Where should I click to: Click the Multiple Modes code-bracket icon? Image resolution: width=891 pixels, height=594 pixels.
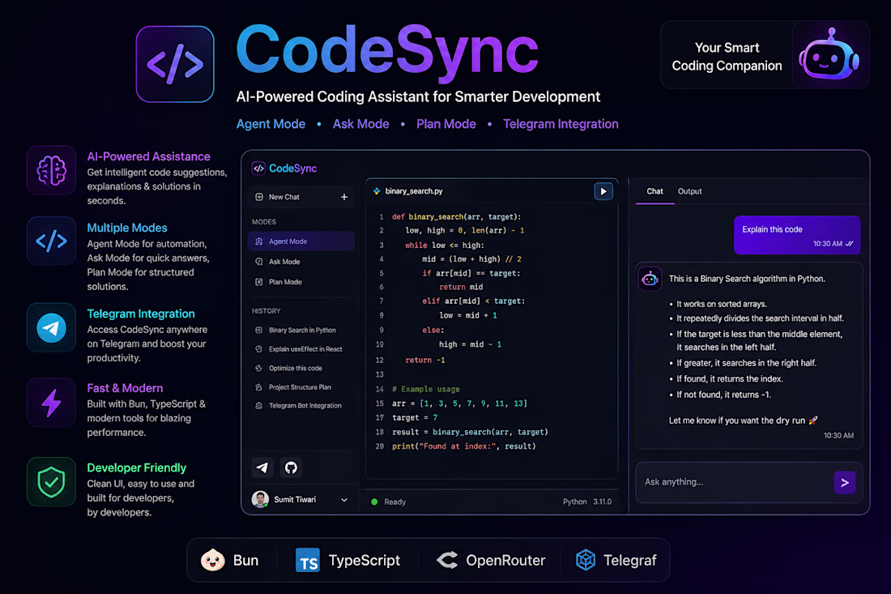coord(51,241)
